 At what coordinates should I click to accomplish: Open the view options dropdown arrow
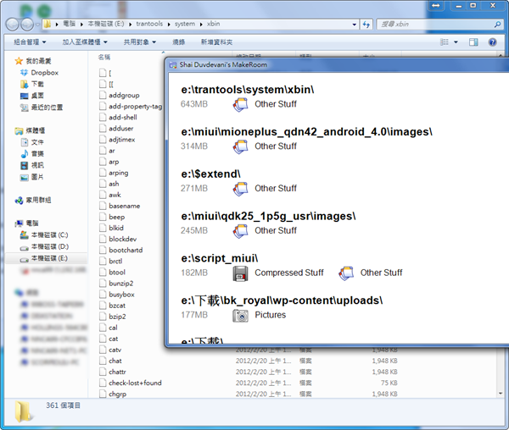pyautogui.click(x=456, y=42)
